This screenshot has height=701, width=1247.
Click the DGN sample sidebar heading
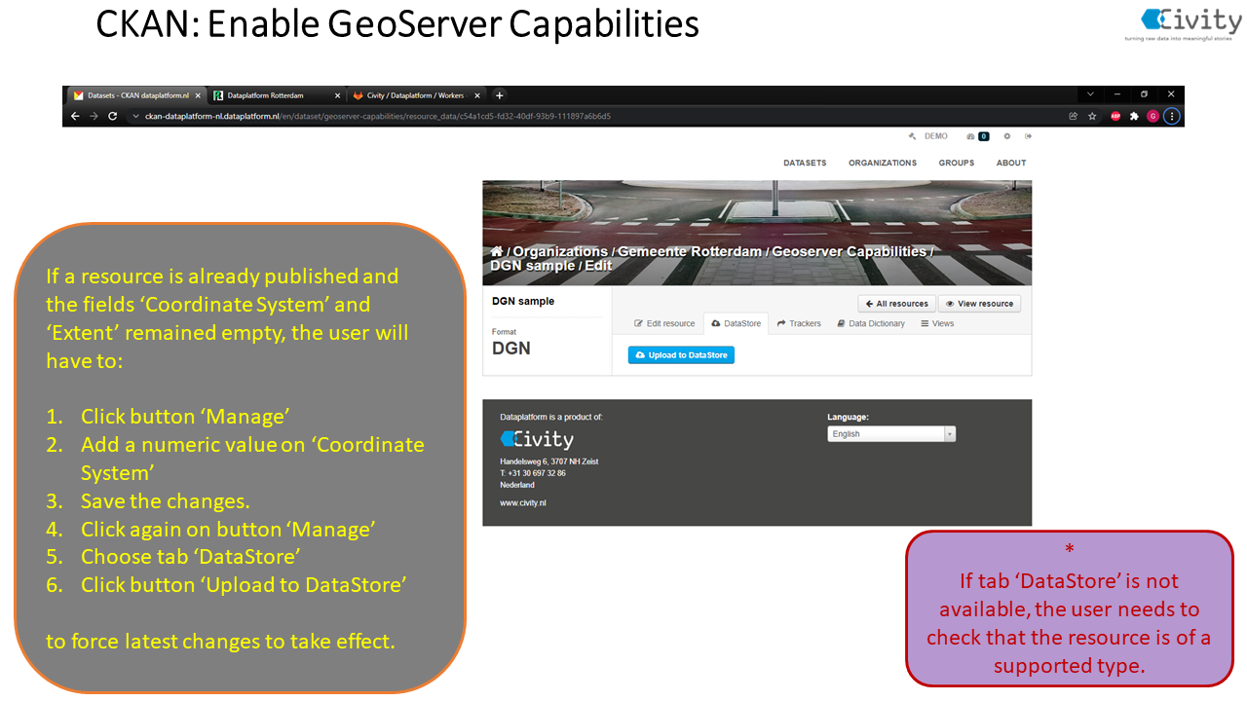point(523,301)
